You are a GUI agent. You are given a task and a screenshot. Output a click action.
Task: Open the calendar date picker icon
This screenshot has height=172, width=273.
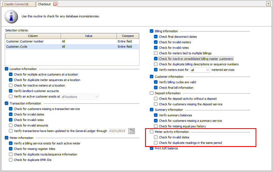click(132, 131)
